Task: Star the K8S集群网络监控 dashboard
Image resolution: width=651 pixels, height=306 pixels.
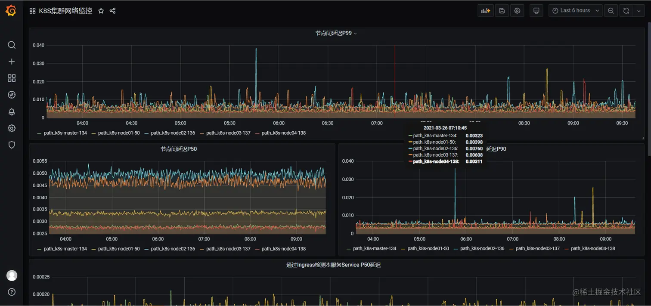Action: click(x=101, y=11)
